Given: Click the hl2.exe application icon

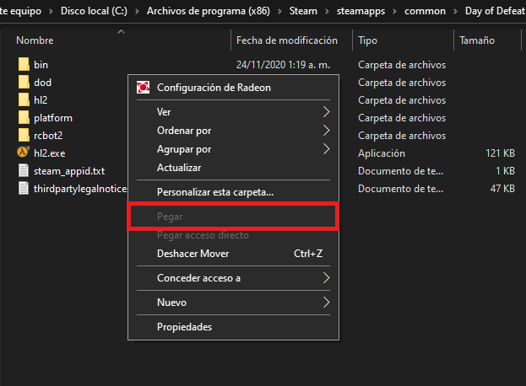Looking at the screenshot, I should click(x=23, y=153).
